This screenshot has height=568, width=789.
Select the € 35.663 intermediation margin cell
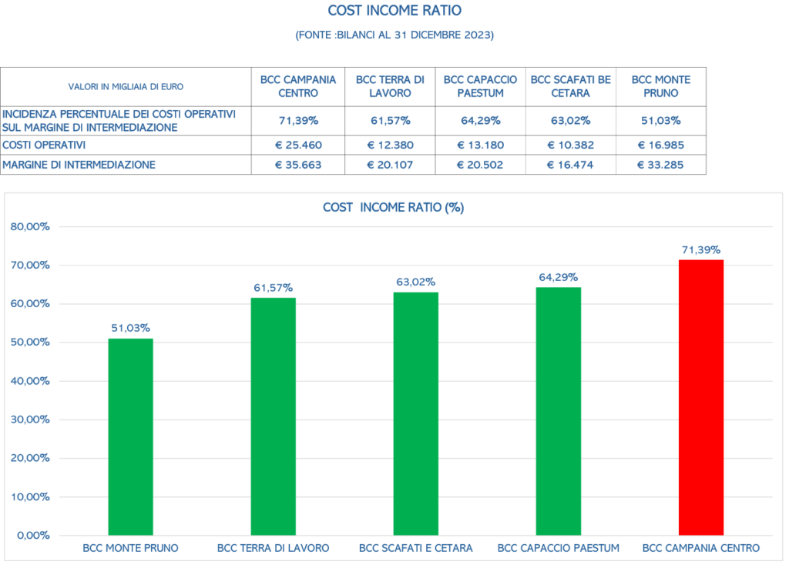298,165
